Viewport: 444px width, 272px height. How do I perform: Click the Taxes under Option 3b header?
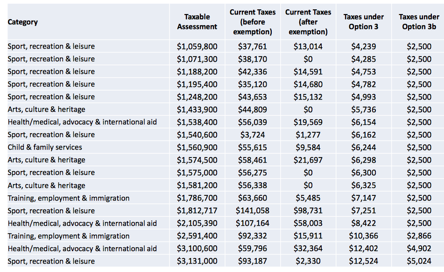(x=419, y=22)
